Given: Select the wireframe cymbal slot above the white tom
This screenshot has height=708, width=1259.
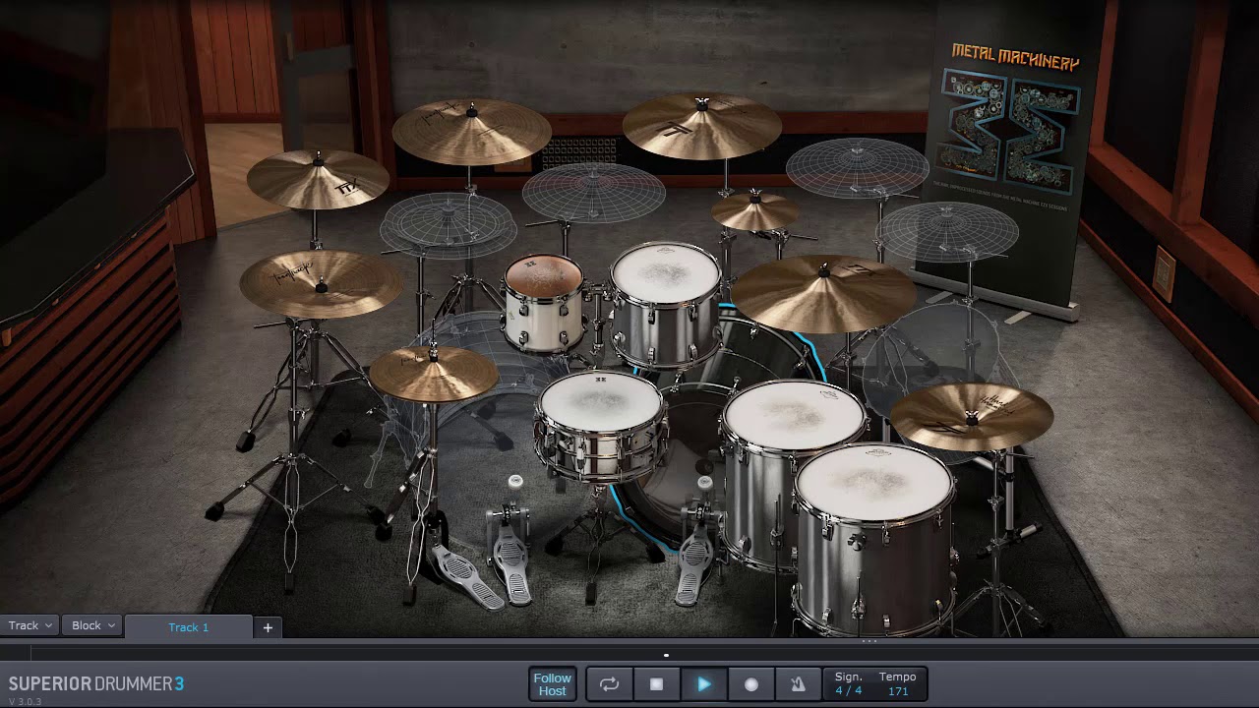Looking at the screenshot, I should pyautogui.click(x=593, y=191).
